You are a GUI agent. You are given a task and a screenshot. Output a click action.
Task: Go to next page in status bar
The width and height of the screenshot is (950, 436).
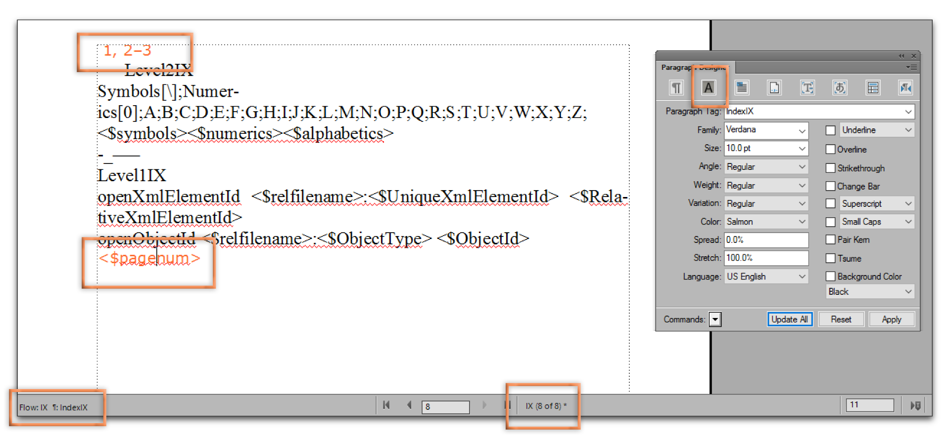[484, 405]
